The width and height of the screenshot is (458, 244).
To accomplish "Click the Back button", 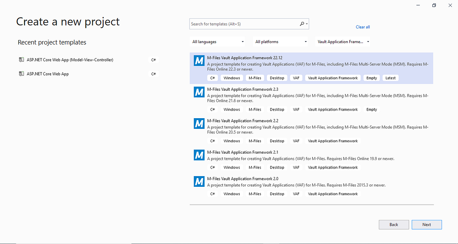I will point(393,224).
